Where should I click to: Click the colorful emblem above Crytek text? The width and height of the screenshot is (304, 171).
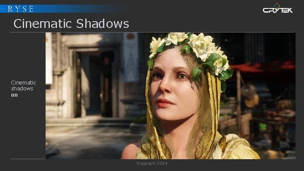[x=277, y=5]
